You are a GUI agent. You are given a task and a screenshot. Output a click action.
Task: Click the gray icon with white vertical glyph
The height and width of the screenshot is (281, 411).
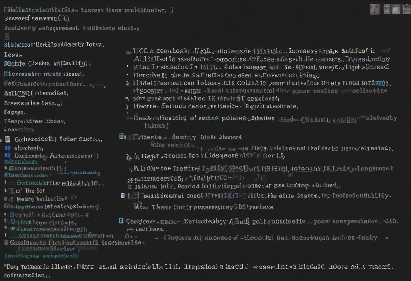pos(387,9)
